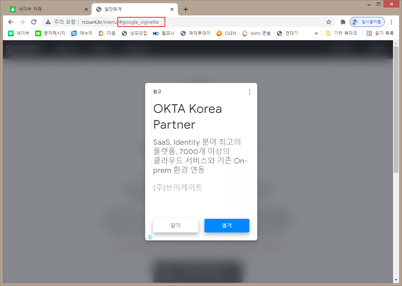
Task: Click the AdChoices info icon
Action: click(150, 237)
